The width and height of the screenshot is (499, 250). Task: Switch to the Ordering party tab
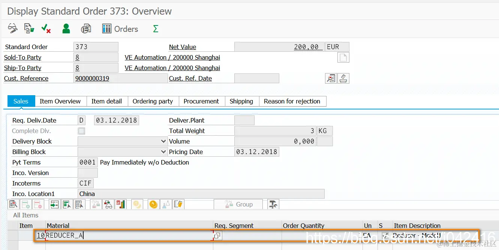(153, 101)
